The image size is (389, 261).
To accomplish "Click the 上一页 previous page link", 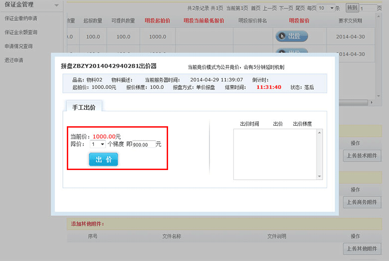I will point(270,8).
